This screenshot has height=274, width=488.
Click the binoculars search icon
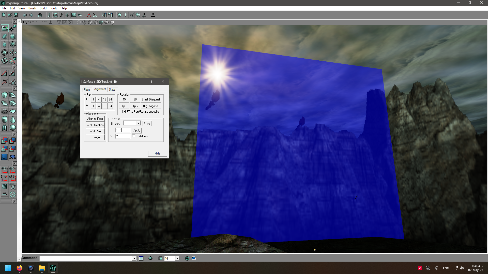[40, 15]
